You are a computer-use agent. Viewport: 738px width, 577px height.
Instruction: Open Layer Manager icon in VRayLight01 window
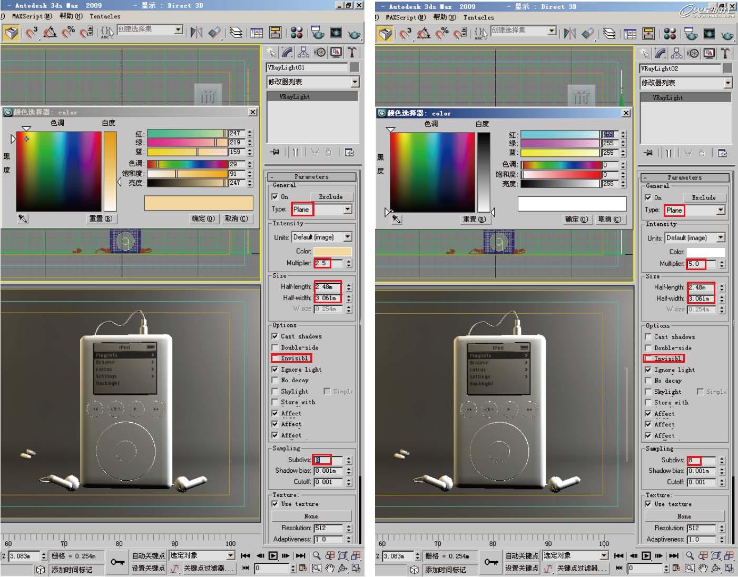[237, 33]
